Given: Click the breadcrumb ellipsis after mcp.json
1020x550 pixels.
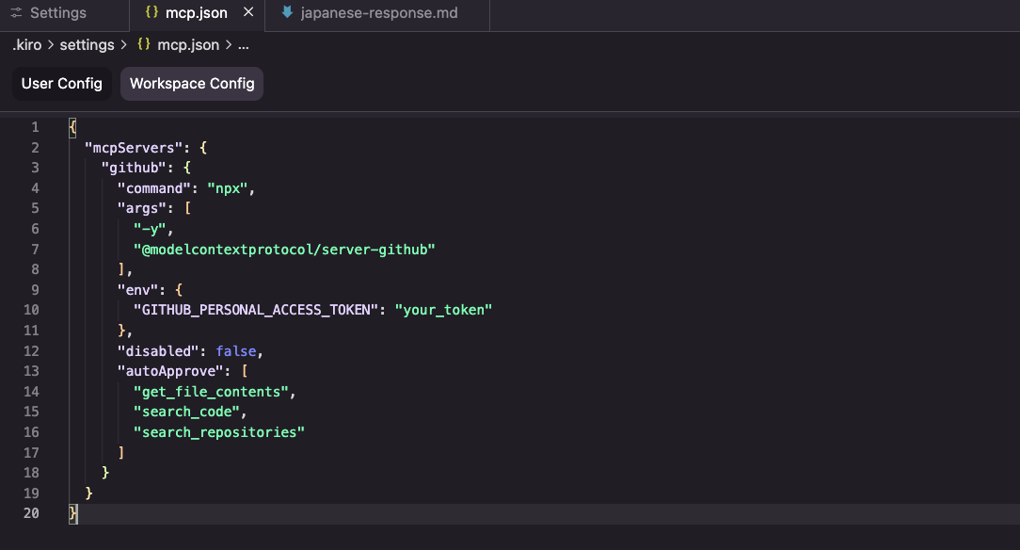Looking at the screenshot, I should click(x=243, y=44).
